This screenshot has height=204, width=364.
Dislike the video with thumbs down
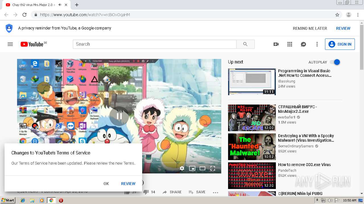coord(149,192)
